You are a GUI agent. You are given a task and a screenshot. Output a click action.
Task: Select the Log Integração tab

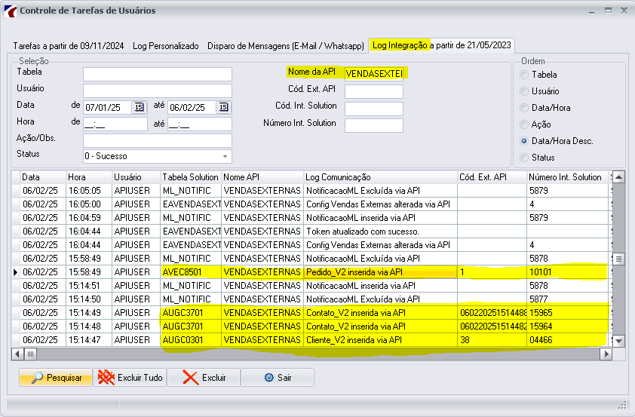(441, 45)
